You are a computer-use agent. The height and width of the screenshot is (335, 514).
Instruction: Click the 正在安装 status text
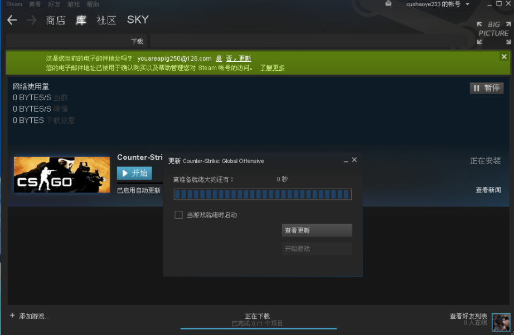coord(485,161)
